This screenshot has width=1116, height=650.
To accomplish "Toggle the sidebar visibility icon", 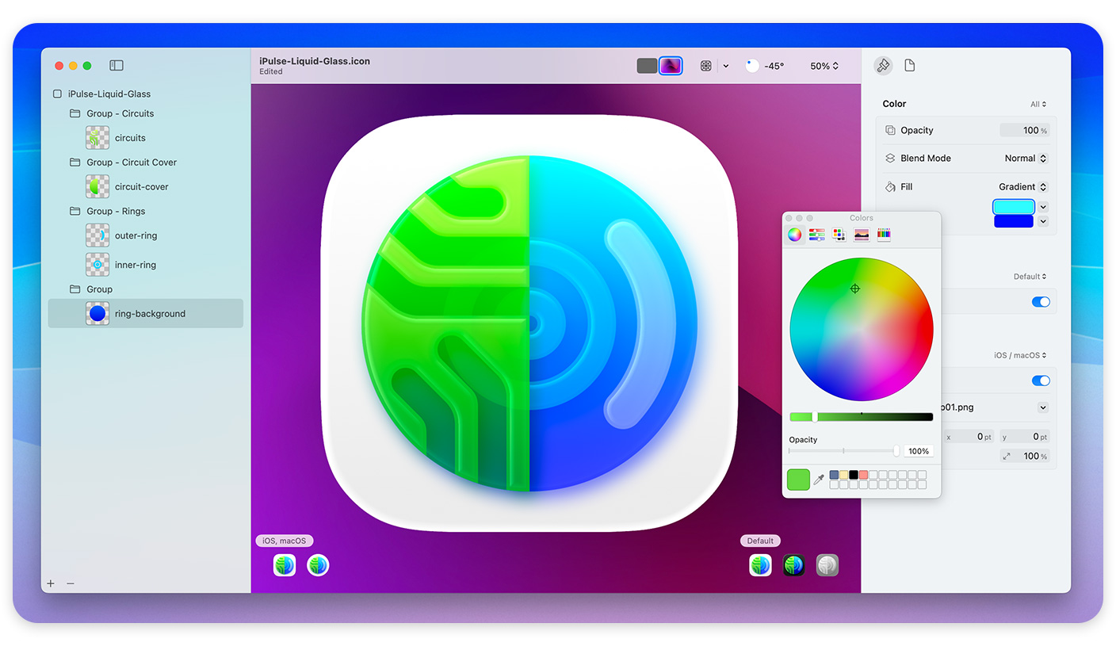I will tap(117, 66).
